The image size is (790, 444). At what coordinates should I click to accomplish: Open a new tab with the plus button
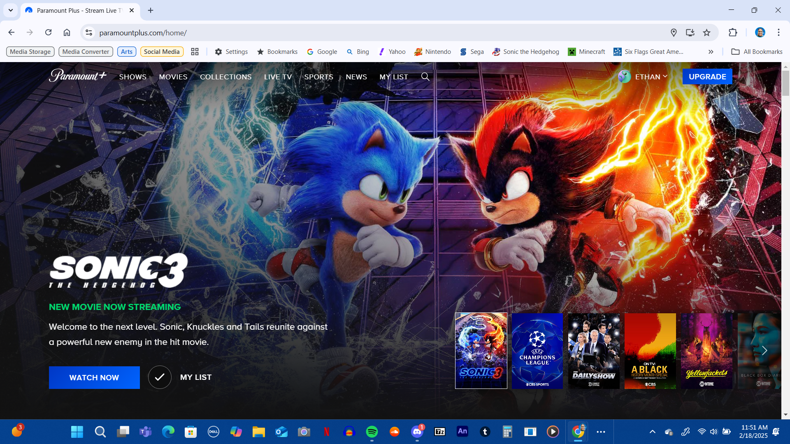[151, 10]
